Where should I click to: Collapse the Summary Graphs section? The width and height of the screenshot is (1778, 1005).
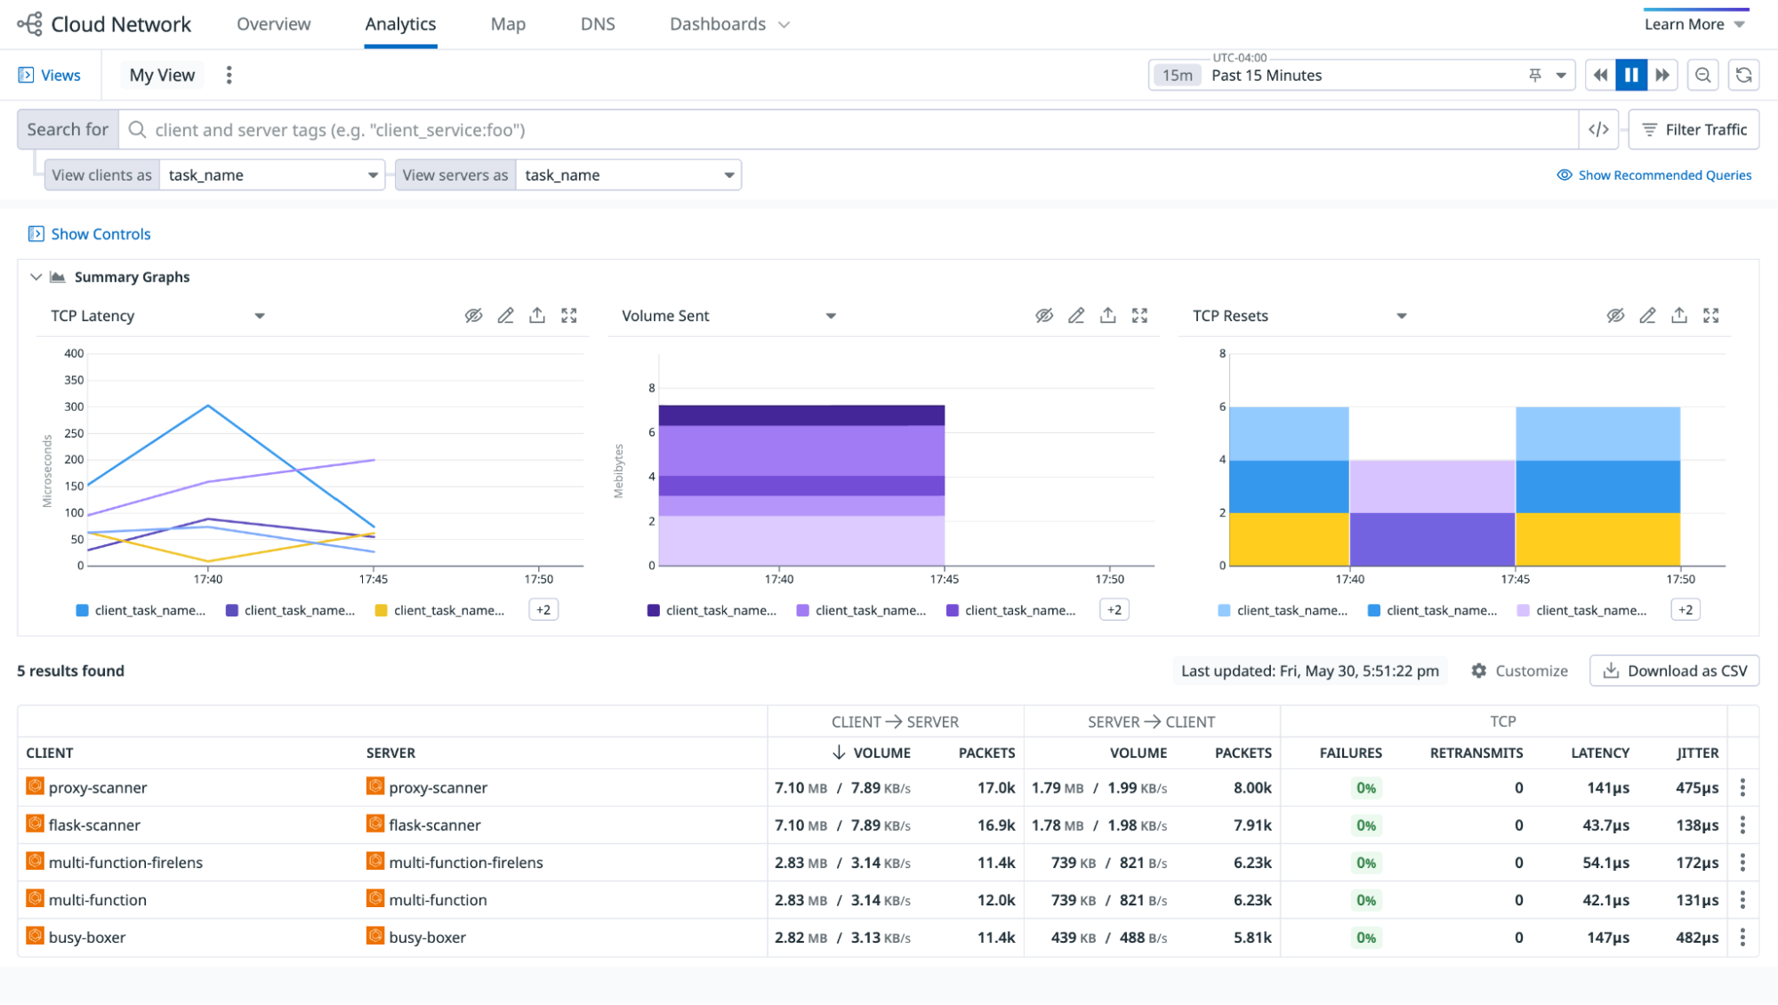click(35, 277)
